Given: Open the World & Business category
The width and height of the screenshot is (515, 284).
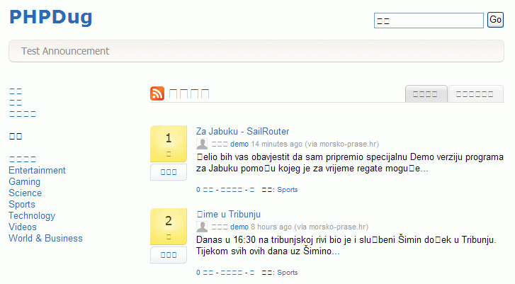Looking at the screenshot, I should pos(45,239).
